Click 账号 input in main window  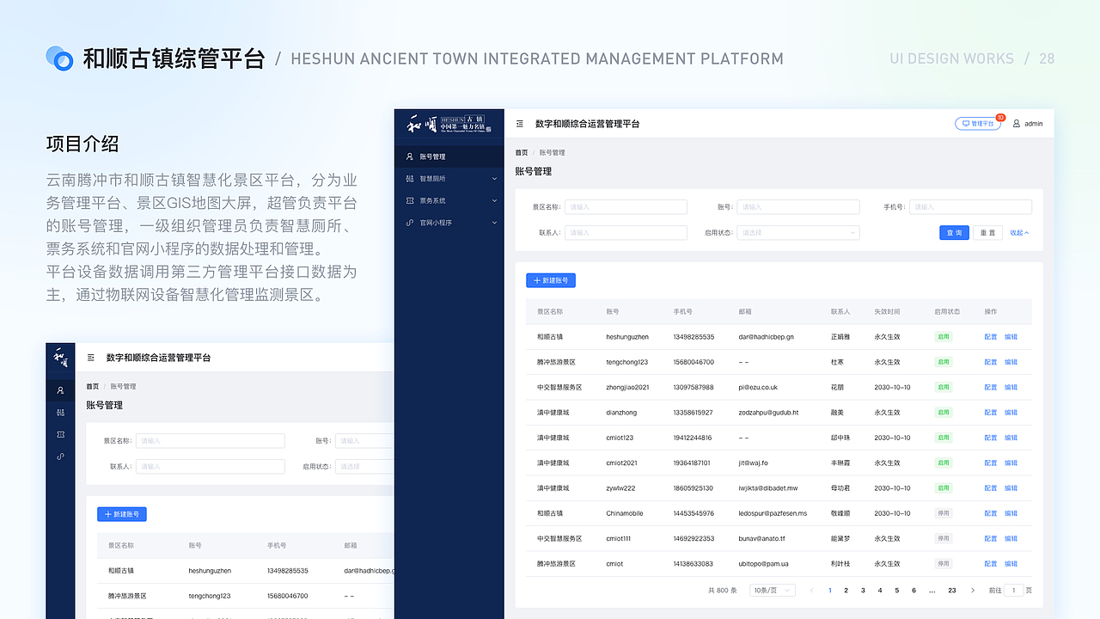click(798, 207)
